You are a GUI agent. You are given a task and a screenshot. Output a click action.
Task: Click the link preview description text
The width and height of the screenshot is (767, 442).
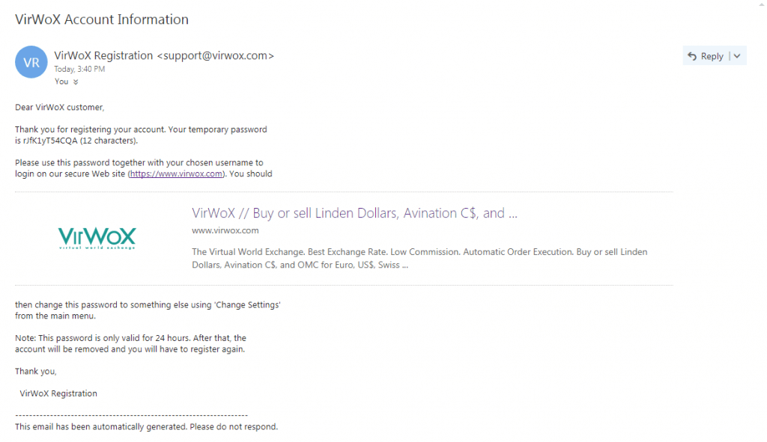(x=419, y=258)
